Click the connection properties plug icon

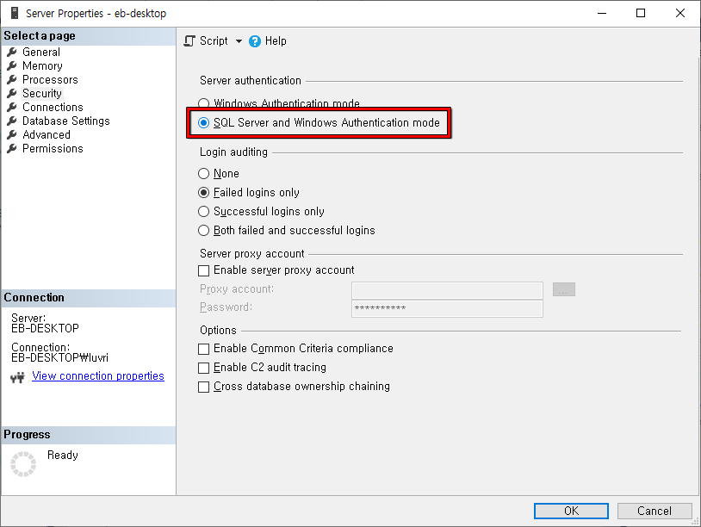point(17,378)
